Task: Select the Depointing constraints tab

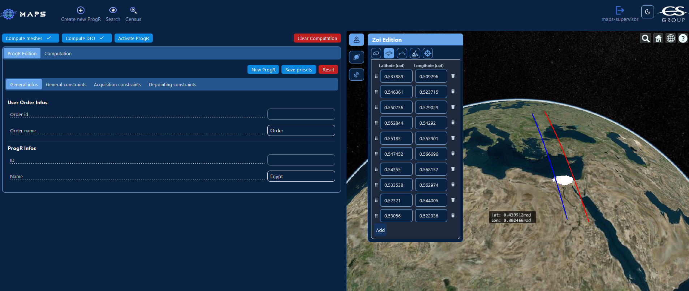Action: [x=173, y=84]
